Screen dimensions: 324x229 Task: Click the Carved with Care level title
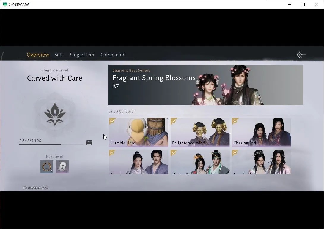[55, 78]
